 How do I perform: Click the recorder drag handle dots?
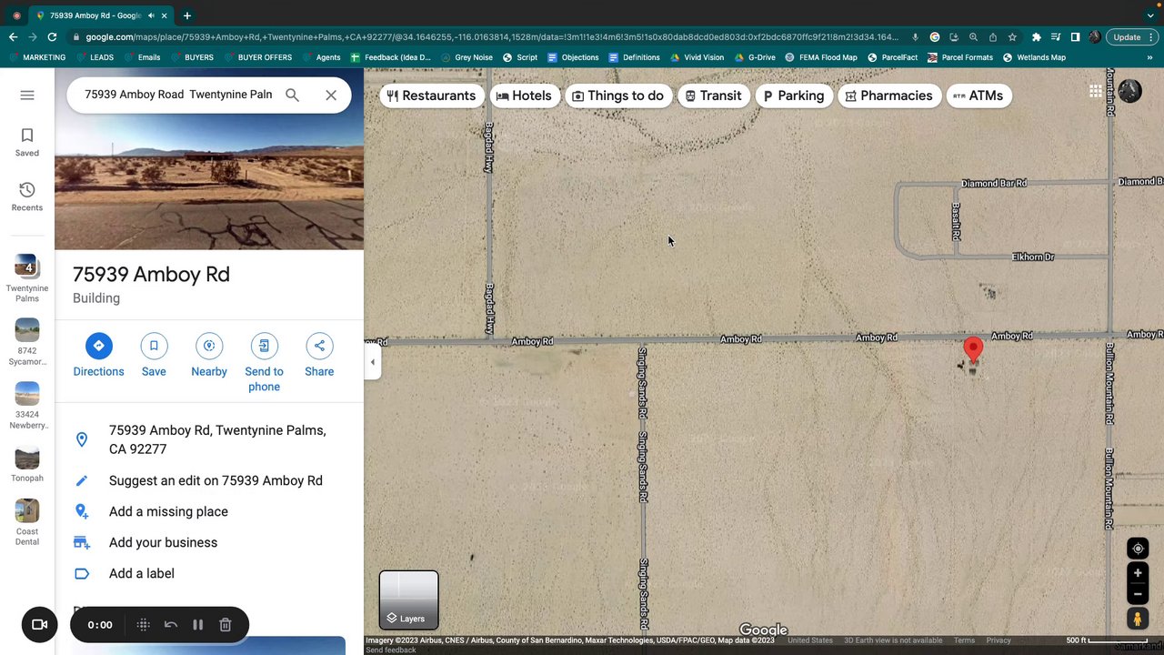(143, 624)
